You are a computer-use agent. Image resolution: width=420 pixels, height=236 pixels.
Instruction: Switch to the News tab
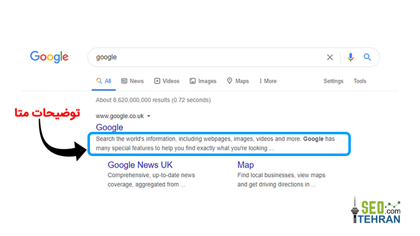tap(132, 81)
